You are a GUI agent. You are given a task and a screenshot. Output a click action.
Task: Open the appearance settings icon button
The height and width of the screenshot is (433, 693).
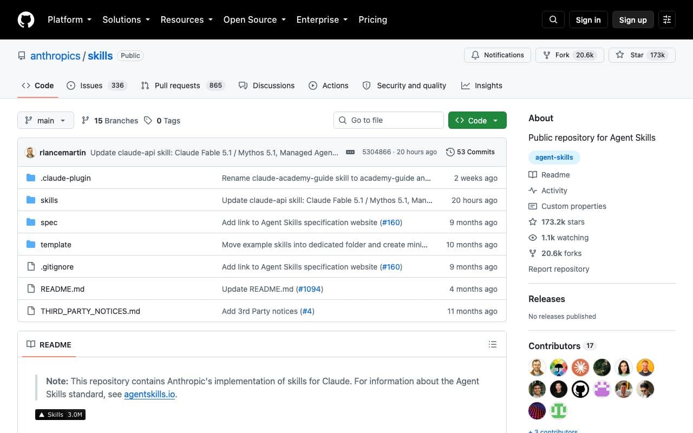pyautogui.click(x=667, y=19)
